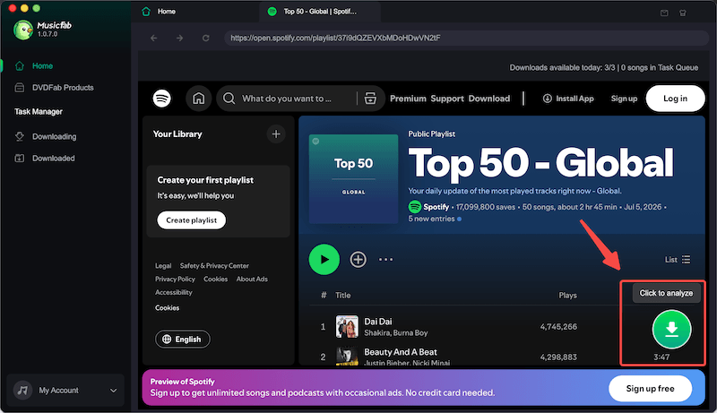
Task: Click the English language button
Action: tap(183, 339)
